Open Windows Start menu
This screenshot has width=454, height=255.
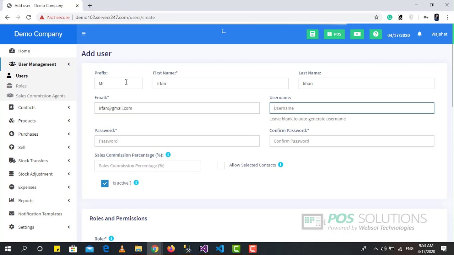click(8, 249)
